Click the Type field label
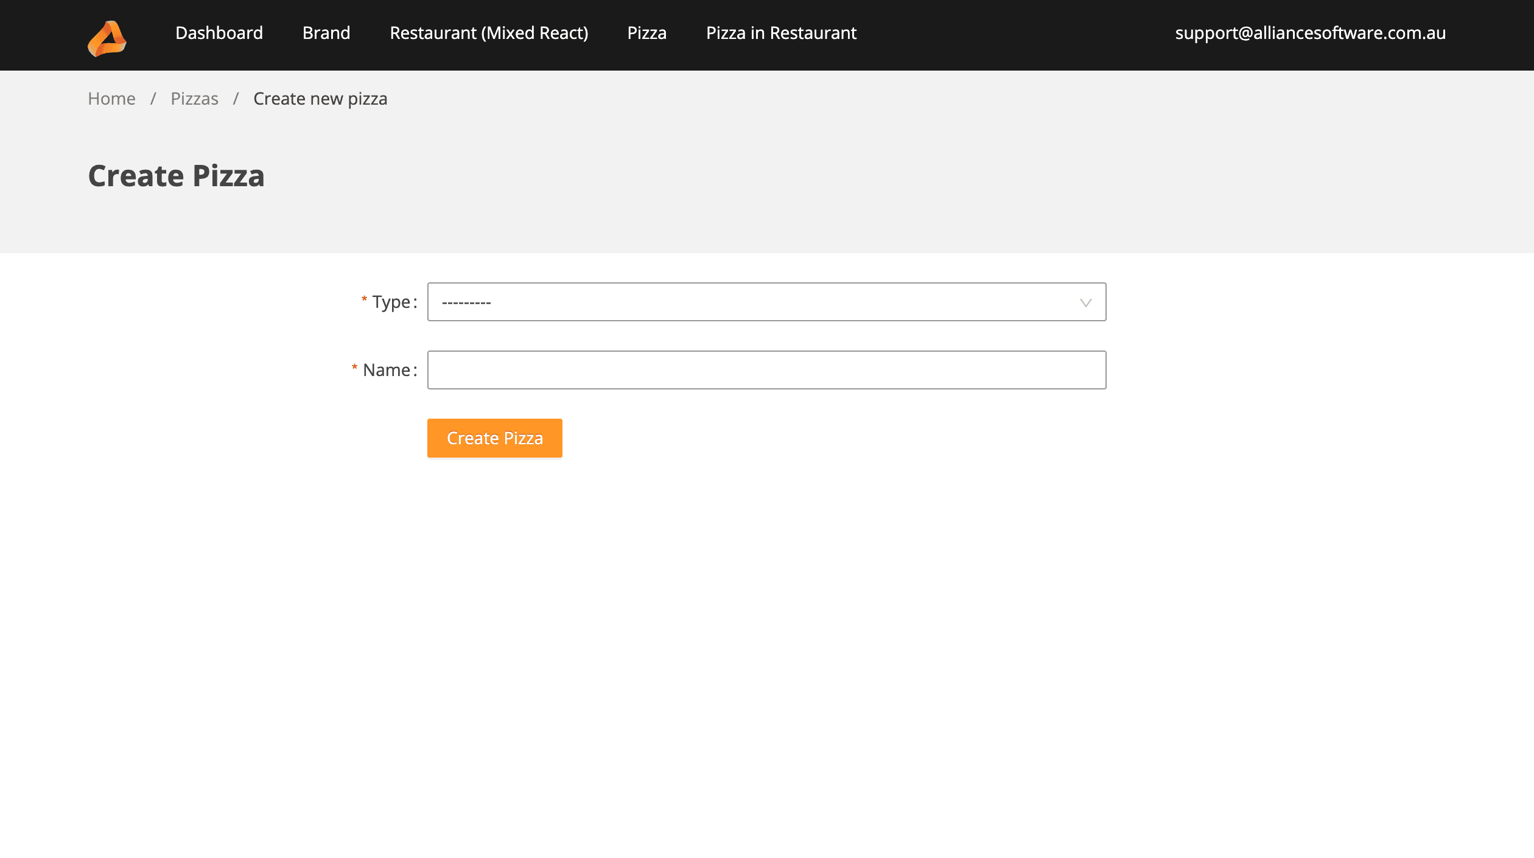This screenshot has height=858, width=1534. (x=391, y=302)
